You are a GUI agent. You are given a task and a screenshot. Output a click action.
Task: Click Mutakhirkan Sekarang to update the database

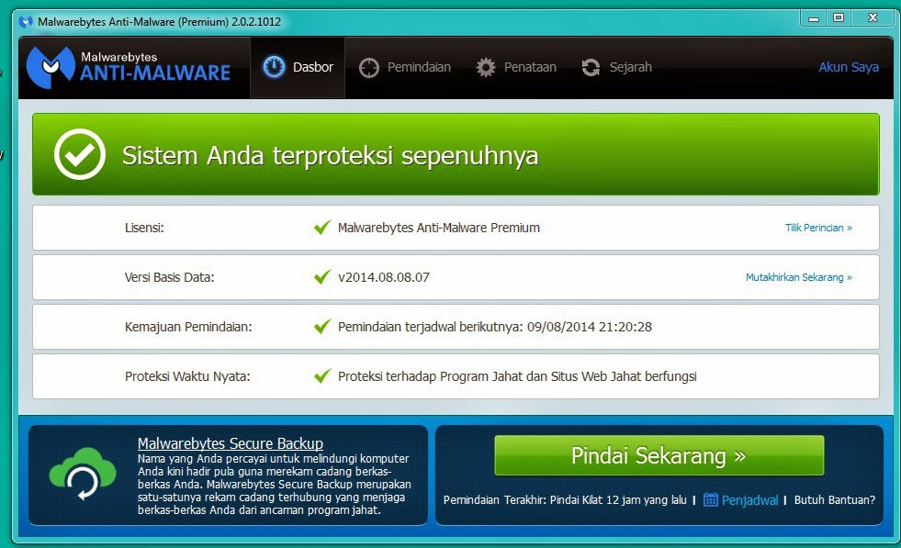(x=800, y=276)
